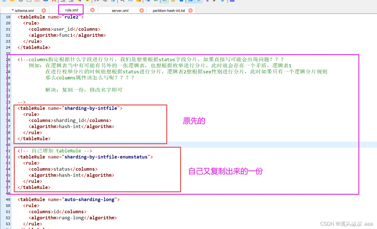Click the comment line mentioning sex性别
377x229 pixels.
coord(186,72)
